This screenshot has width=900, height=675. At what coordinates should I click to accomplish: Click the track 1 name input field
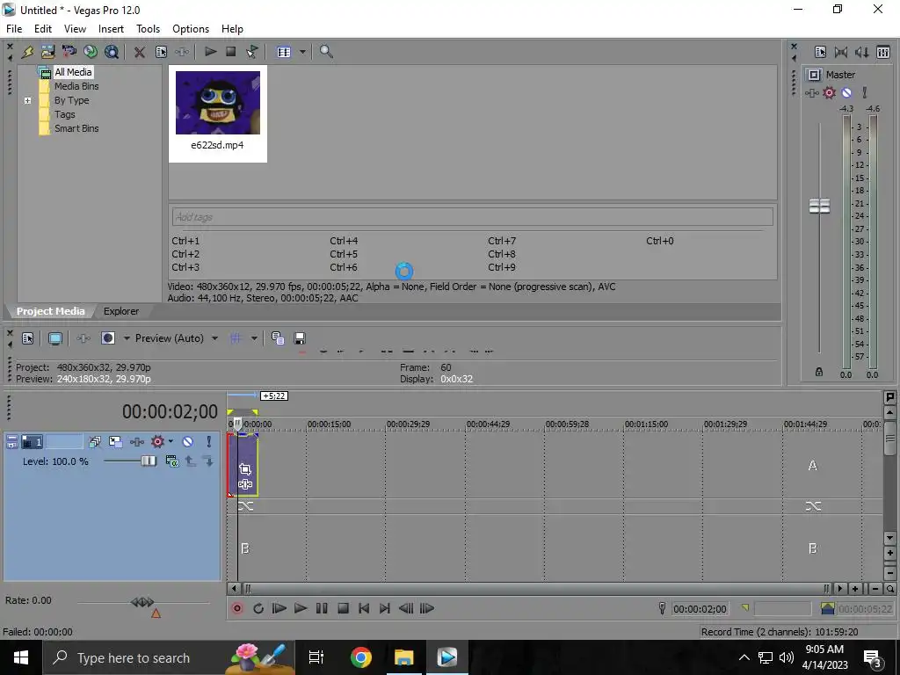64,442
